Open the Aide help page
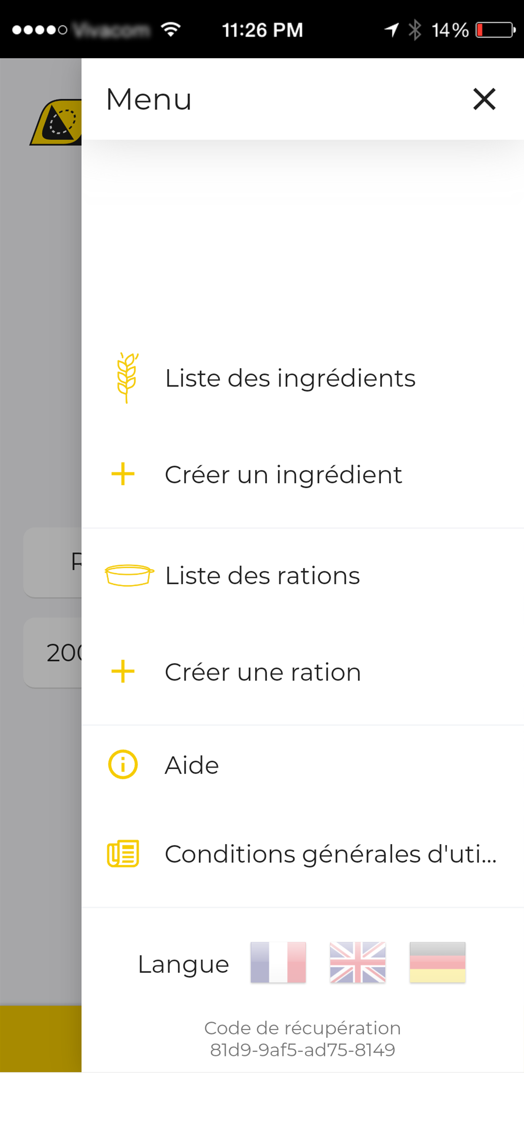The image size is (524, 1134). [x=192, y=765]
